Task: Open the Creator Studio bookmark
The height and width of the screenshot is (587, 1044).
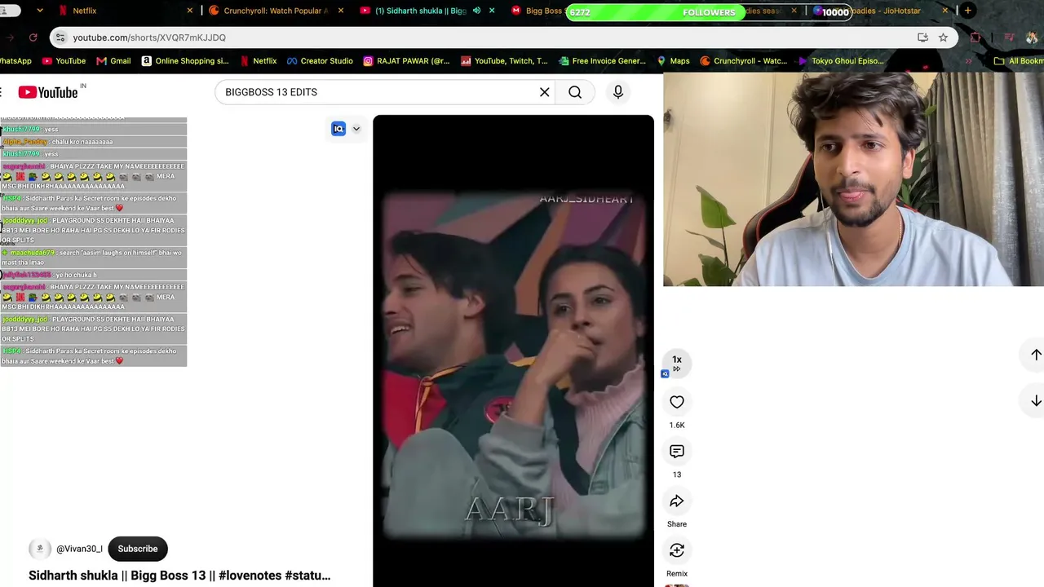Action: coord(320,61)
